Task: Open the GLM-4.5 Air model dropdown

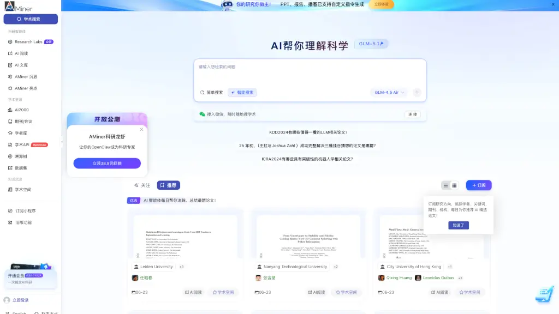Action: click(389, 93)
